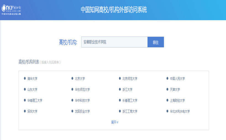Go to 山东大学 entry

(x=32, y=89)
